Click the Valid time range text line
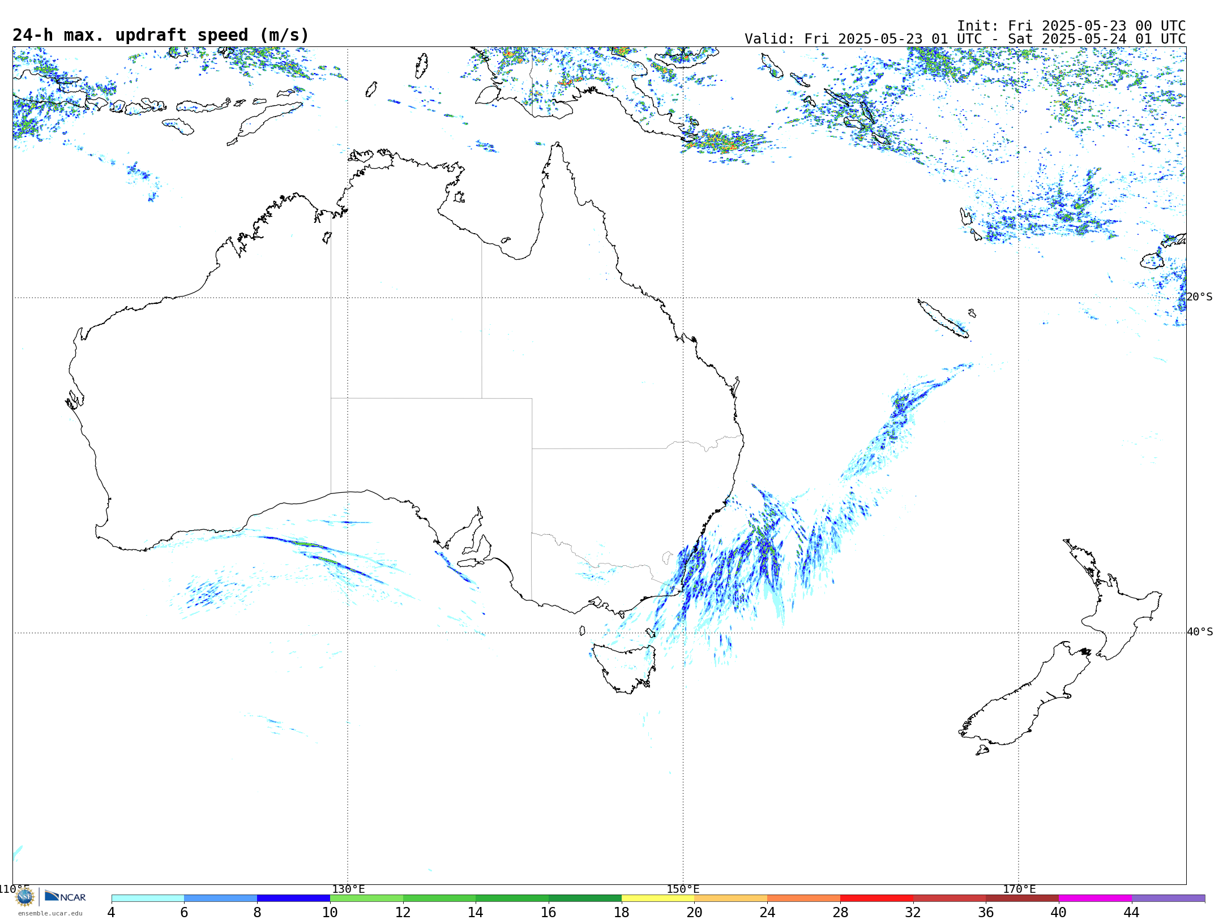 [965, 39]
